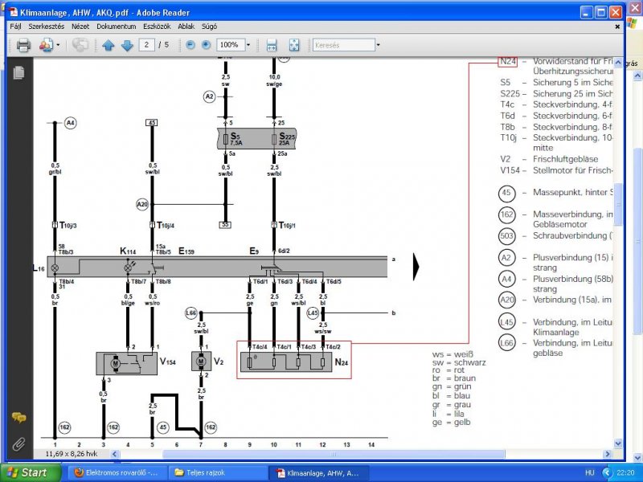Minimize the Adobe Reader window
Screen dimensions: 643x482
pos(587,12)
